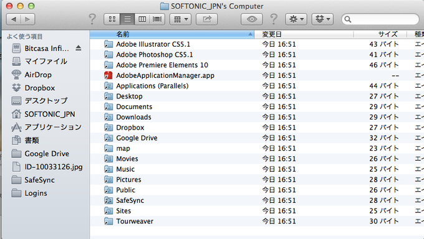Click the Share toolbar button
This screenshot has width=424, height=239.
click(206, 19)
